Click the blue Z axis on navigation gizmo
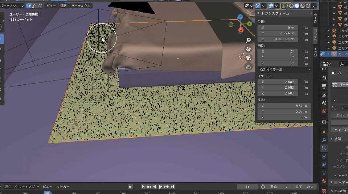The height and width of the screenshot is (194, 348). 240,17
